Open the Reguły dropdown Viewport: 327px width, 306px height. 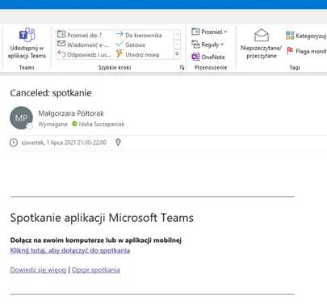coord(208,45)
